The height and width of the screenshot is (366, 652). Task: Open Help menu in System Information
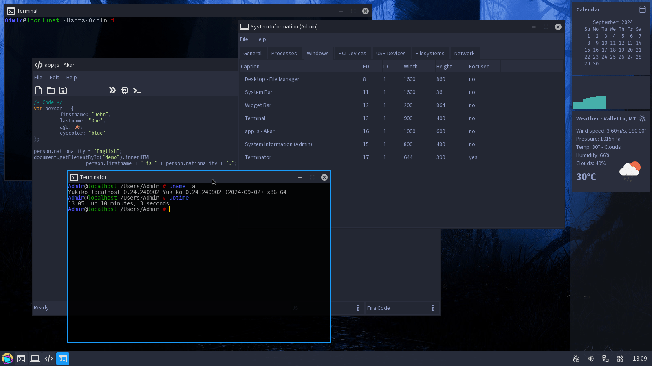point(260,39)
